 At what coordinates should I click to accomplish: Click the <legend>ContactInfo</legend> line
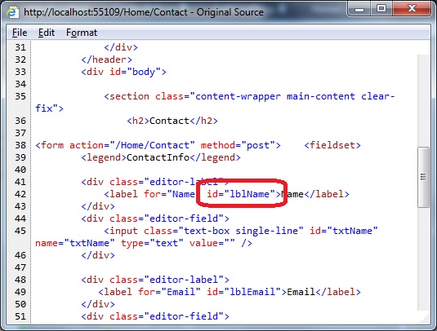161,157
